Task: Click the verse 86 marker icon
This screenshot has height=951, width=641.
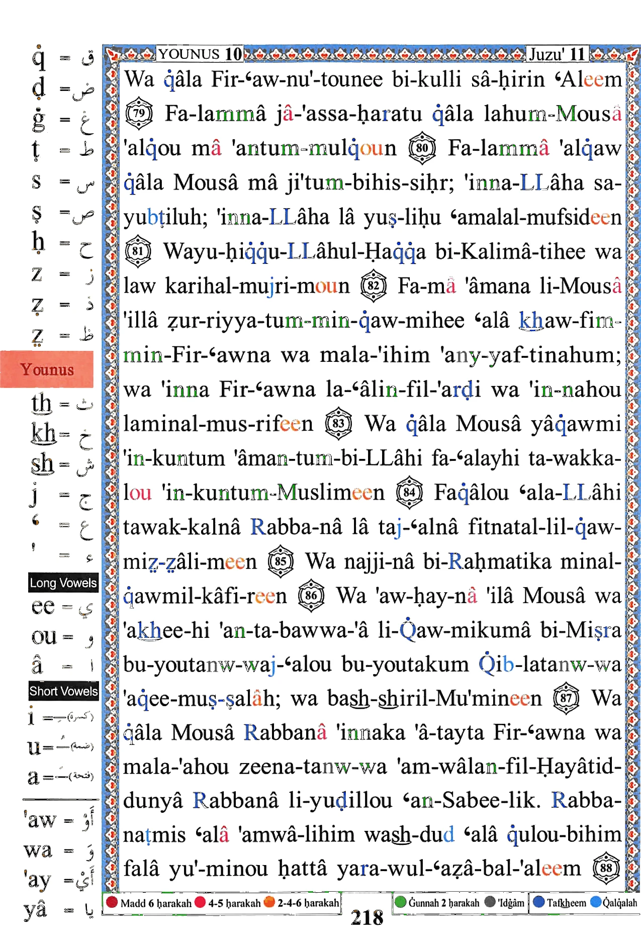Action: tap(311, 595)
